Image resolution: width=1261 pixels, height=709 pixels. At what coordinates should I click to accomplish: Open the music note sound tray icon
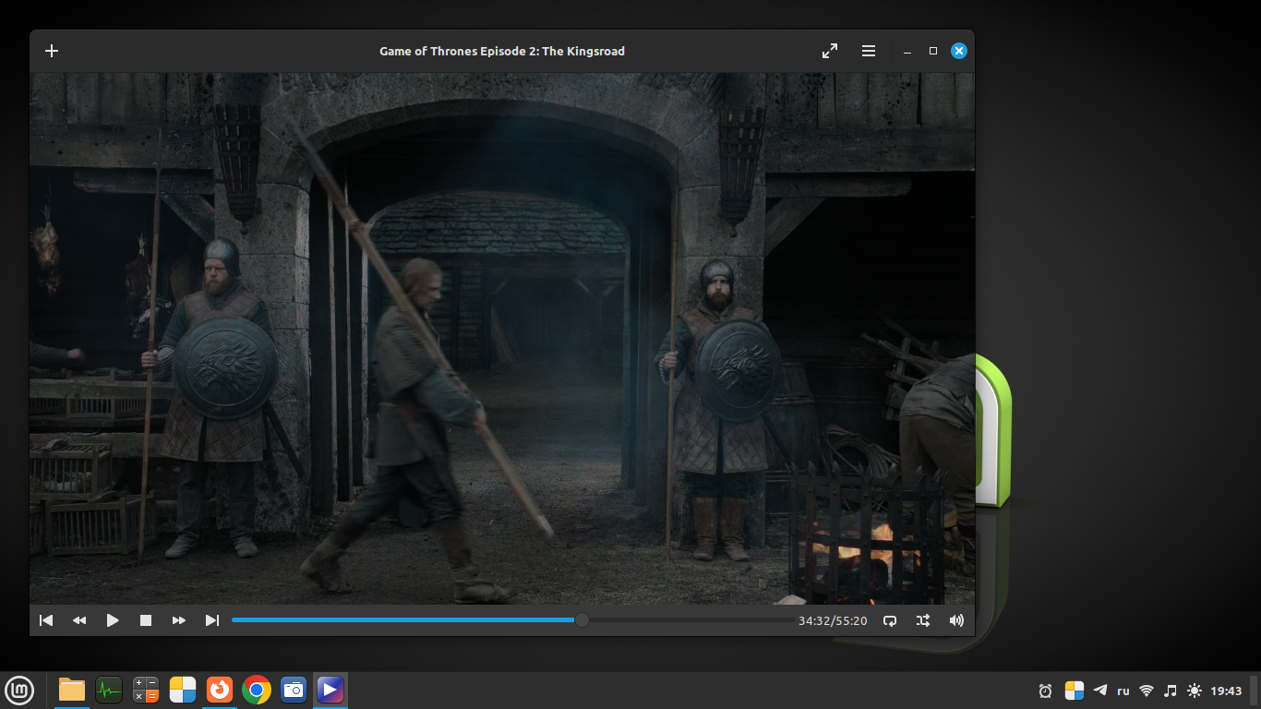point(1171,691)
